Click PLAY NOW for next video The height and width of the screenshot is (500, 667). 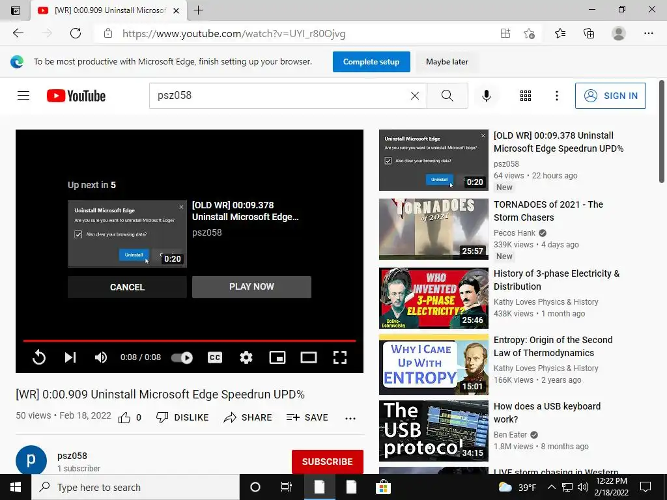(x=251, y=287)
